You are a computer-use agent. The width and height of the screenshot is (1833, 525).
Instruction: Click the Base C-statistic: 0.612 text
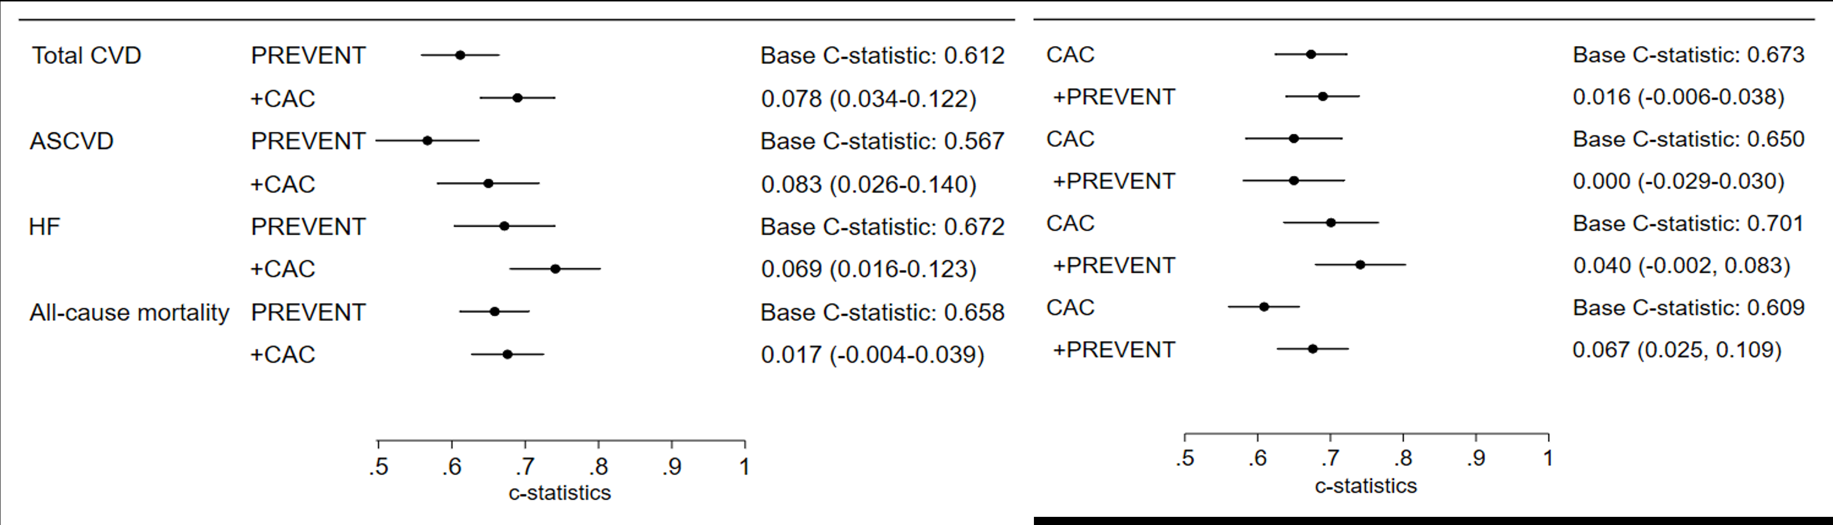(882, 56)
